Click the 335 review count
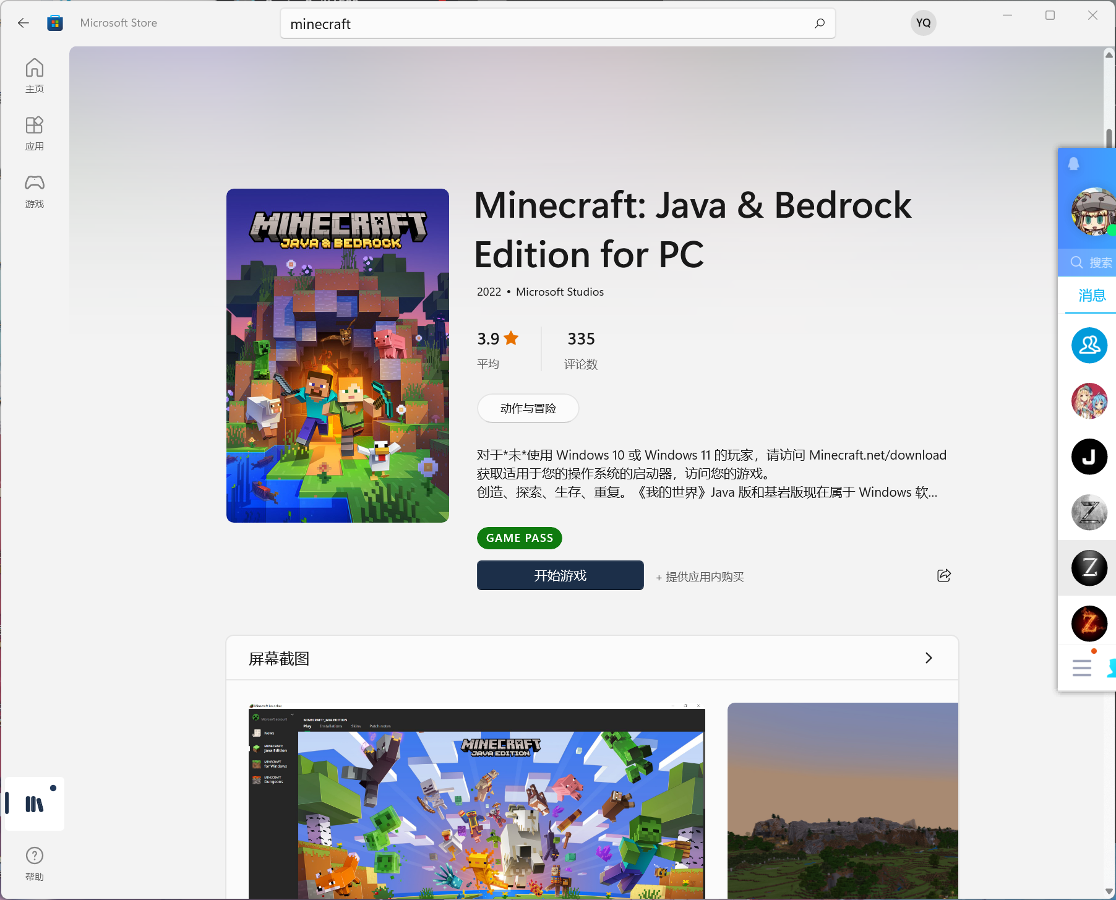 (581, 339)
